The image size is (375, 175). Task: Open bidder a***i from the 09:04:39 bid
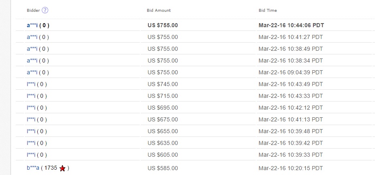click(x=32, y=72)
